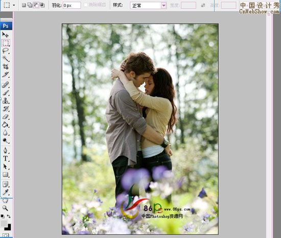This screenshot has height=238, width=281.
Task: Select the Healing Brush tool
Action: tap(6, 85)
